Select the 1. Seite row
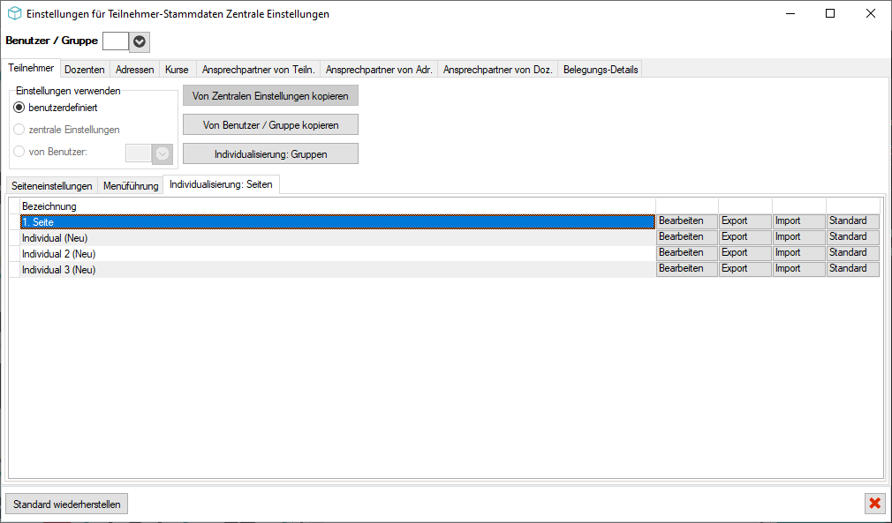 [x=337, y=221]
